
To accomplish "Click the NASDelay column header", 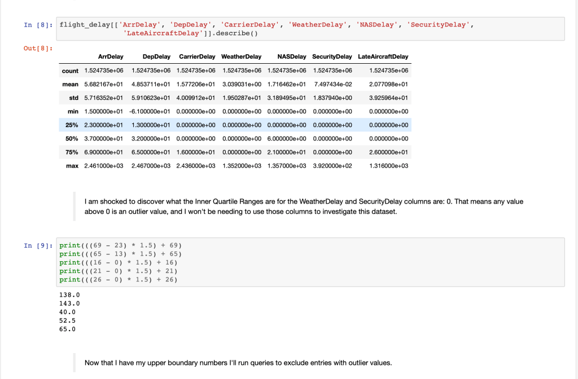I will (x=291, y=57).
